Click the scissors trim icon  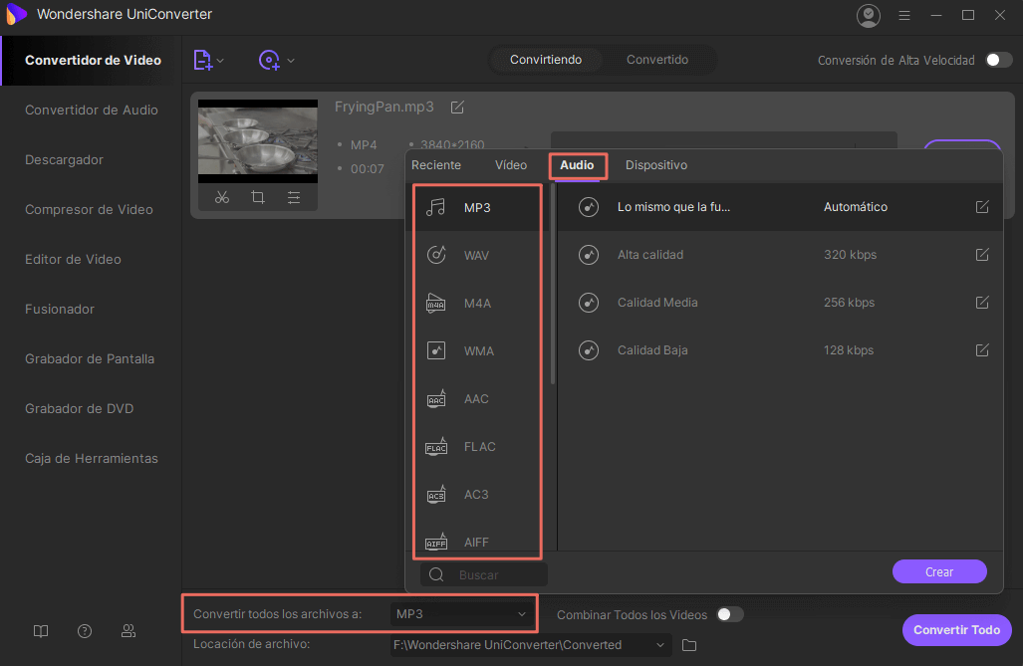click(222, 197)
